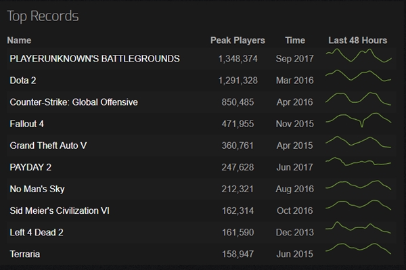
Task: Click the Dota 2 48-hour sparkline chart
Action: (x=359, y=76)
